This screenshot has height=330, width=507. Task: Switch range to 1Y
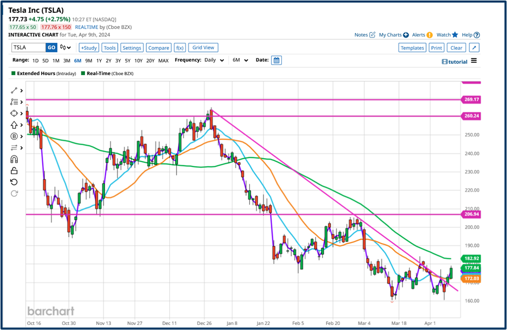click(x=99, y=61)
